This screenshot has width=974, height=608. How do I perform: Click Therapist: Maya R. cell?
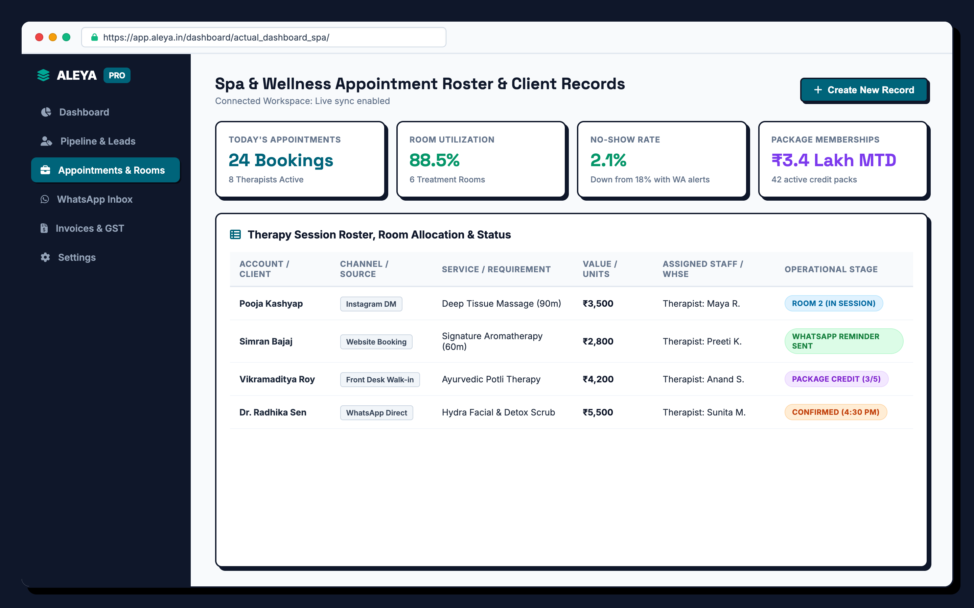click(x=701, y=304)
